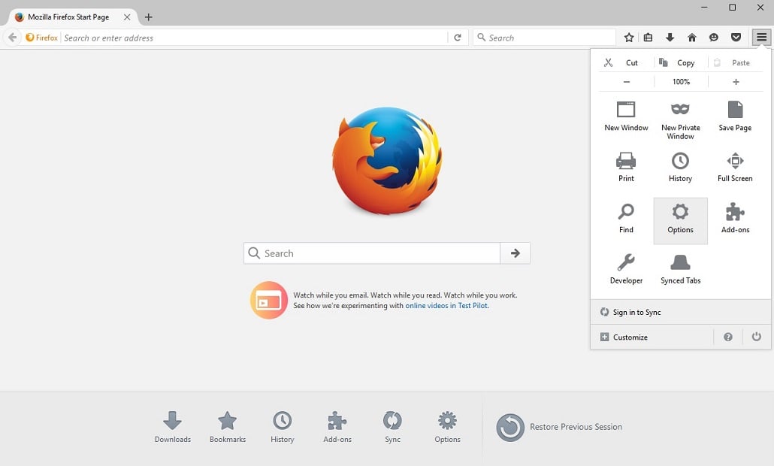Viewport: 774px width, 466px height.
Task: Select Find in the menu panel
Action: tap(627, 219)
